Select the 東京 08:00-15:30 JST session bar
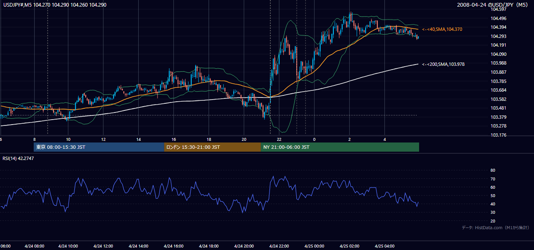 (99, 147)
